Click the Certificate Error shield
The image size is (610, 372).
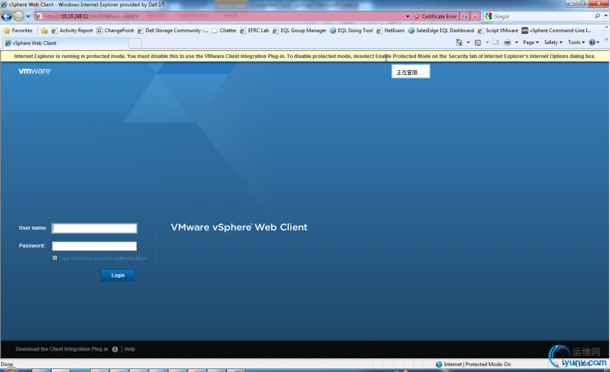[x=435, y=16]
